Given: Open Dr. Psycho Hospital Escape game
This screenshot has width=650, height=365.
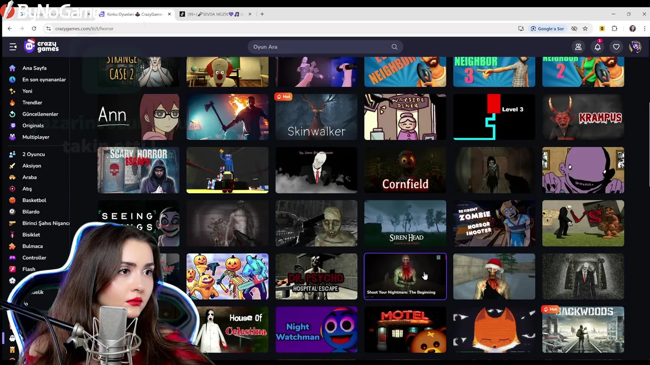Looking at the screenshot, I should pos(316,277).
